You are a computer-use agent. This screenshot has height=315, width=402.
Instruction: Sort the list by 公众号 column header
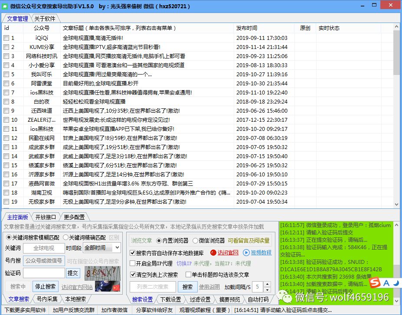[x=42, y=28]
